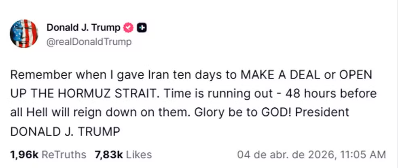Click the "HORMUZ STRAIT" phrase
Image resolution: width=398 pixels, height=168 pixels.
tap(94, 94)
